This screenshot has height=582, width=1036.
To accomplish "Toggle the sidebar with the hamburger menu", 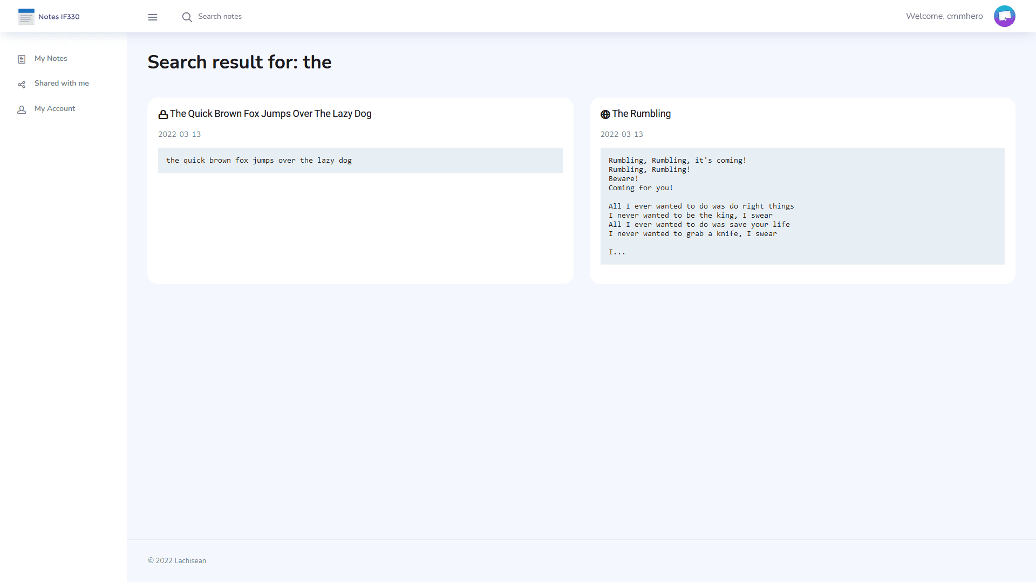I will tap(153, 17).
